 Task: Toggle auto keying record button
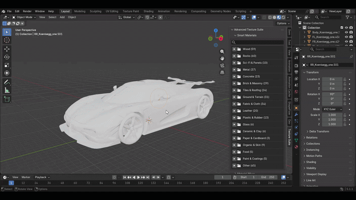(114, 177)
